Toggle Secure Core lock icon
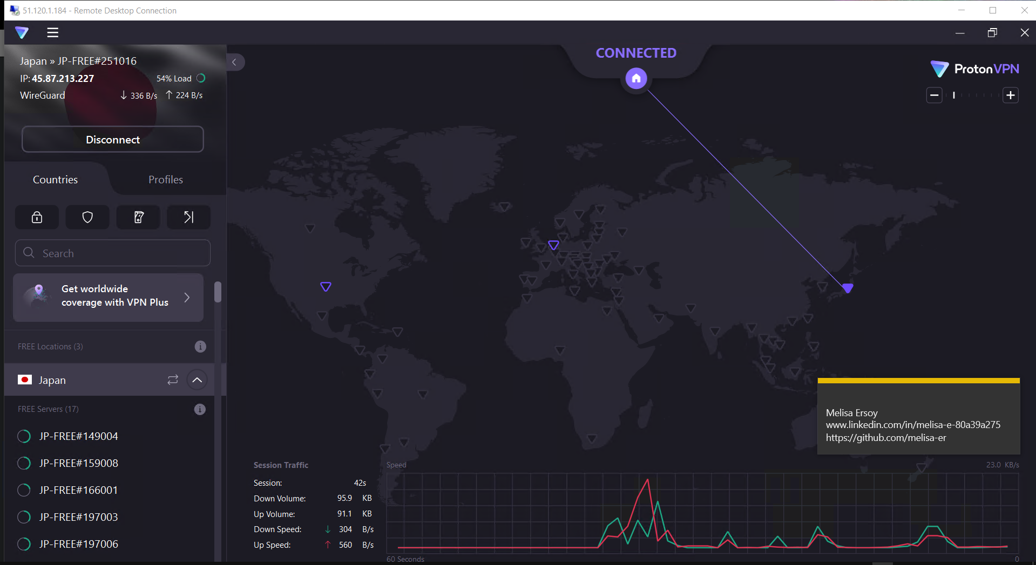This screenshot has height=565, width=1036. [37, 217]
